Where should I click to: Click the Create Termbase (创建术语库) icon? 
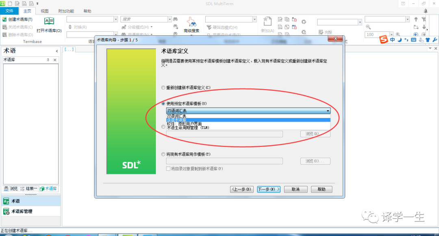point(4,19)
